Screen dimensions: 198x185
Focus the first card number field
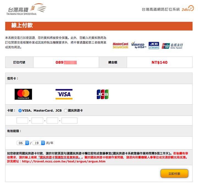pos(22,120)
